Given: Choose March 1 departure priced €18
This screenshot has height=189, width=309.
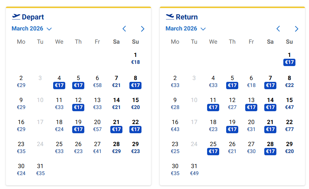Looking at the screenshot, I should click(136, 59).
